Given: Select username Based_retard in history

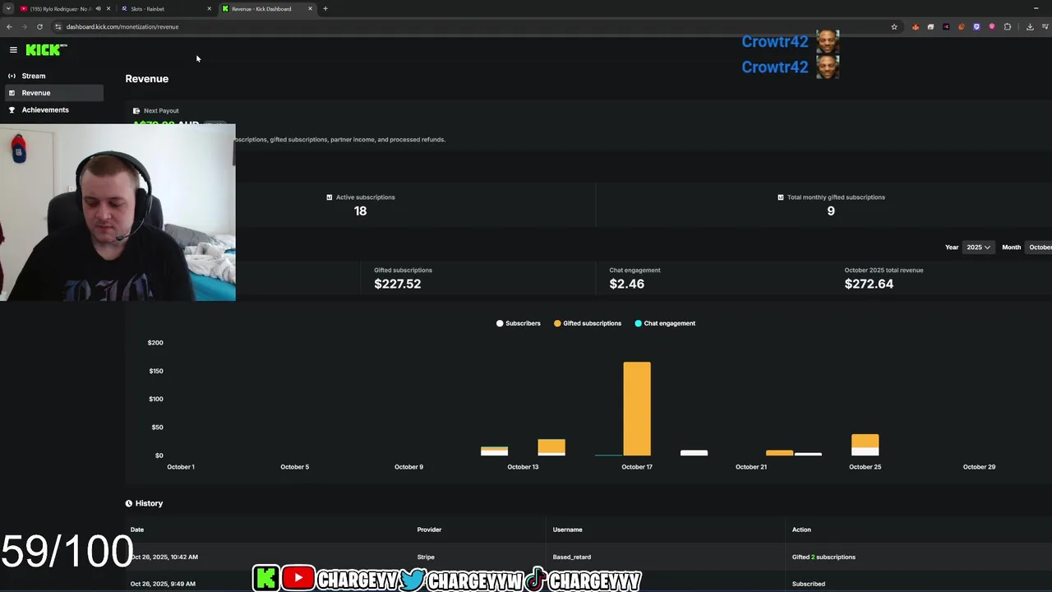Looking at the screenshot, I should [572, 557].
